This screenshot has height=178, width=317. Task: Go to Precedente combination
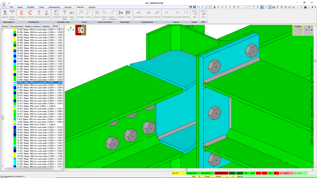click(138, 14)
